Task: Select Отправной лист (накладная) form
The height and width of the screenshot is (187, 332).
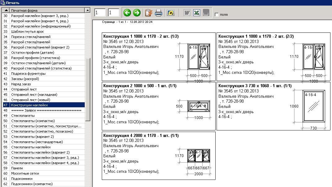Action: click(x=43, y=95)
